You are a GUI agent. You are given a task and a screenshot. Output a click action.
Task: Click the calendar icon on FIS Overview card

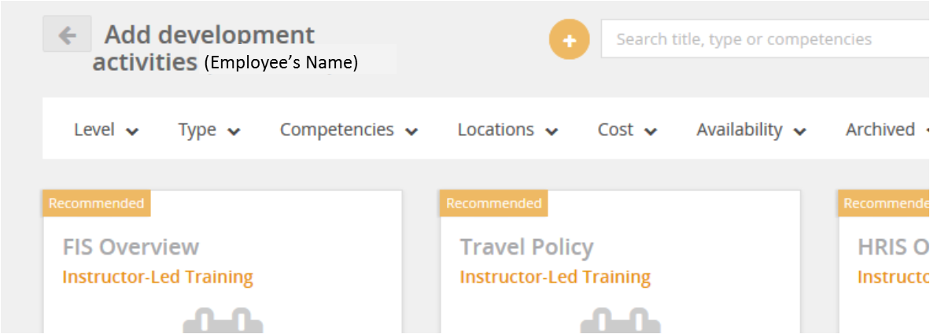pyautogui.click(x=223, y=321)
